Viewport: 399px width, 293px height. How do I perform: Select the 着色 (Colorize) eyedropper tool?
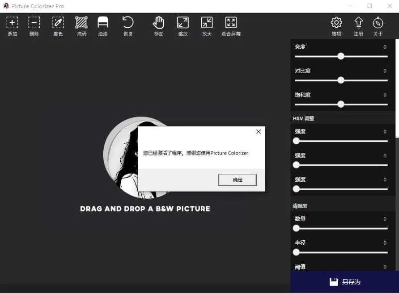(58, 23)
